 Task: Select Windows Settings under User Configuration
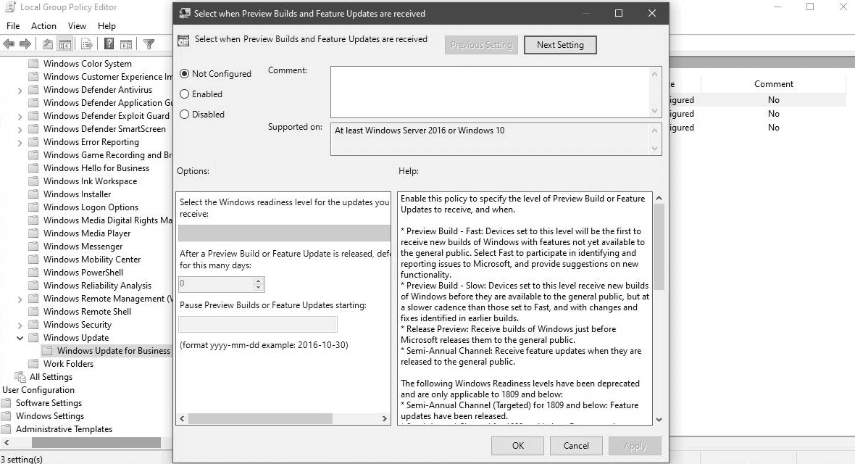click(x=49, y=416)
